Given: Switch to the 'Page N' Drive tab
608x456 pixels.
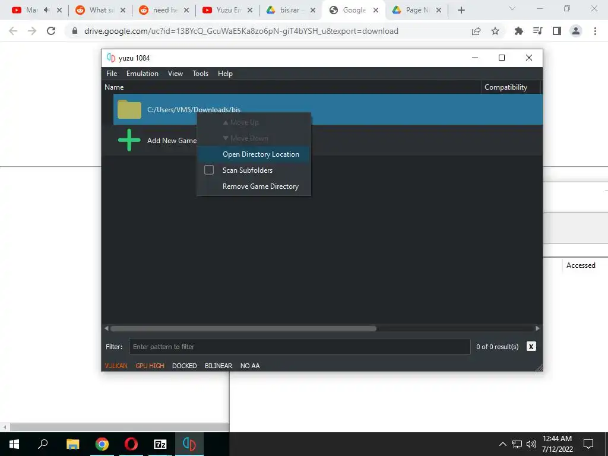Looking at the screenshot, I should click(411, 10).
